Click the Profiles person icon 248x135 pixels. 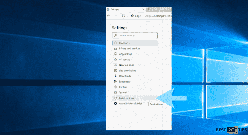116,43
